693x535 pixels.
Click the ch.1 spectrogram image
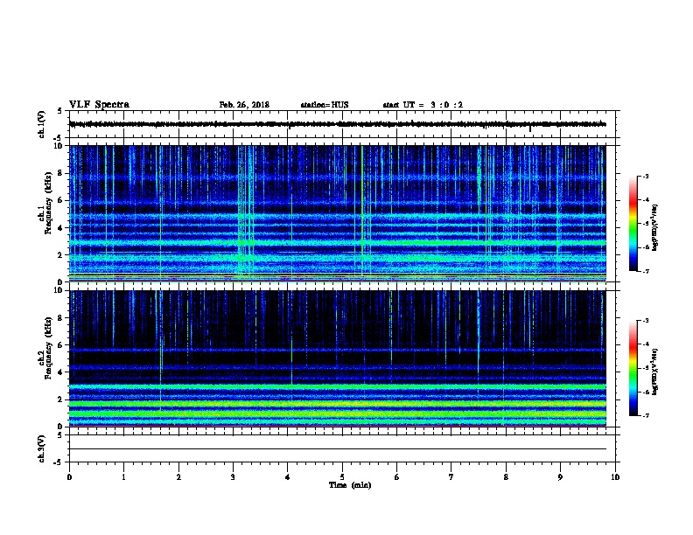tap(338, 213)
